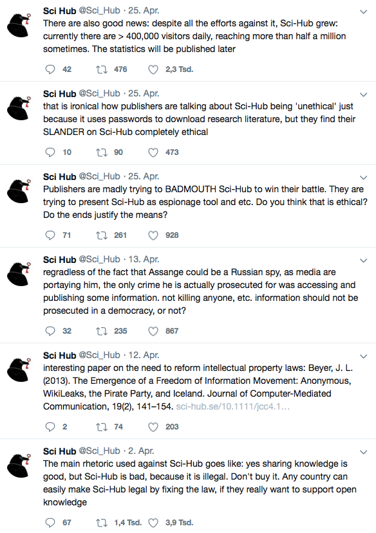Reply to the 400,000 visitors daily tweet
The width and height of the screenshot is (376, 533).
(x=50, y=69)
